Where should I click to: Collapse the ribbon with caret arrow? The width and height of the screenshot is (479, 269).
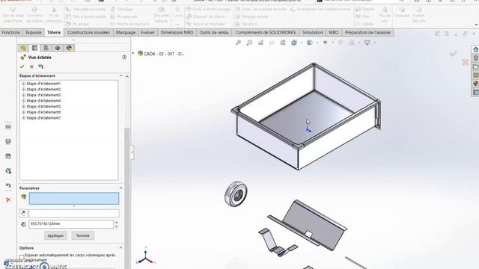476,25
